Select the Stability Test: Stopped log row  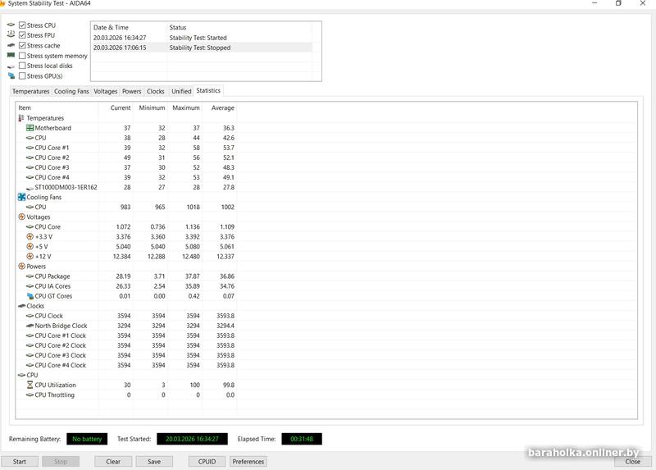[202, 48]
